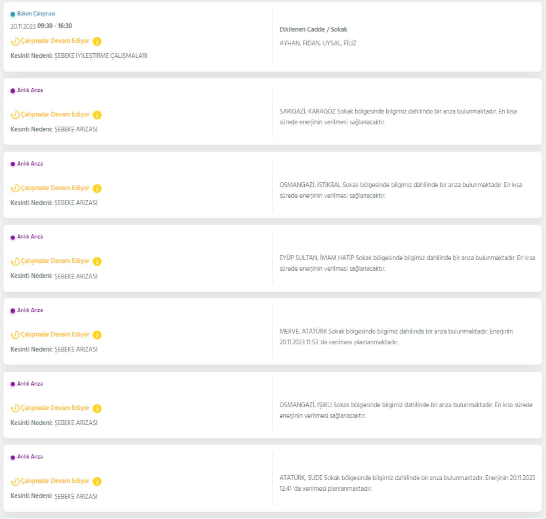
Task: Click clock icon in ATATÜRK, SUDE card
Action: click(15, 481)
